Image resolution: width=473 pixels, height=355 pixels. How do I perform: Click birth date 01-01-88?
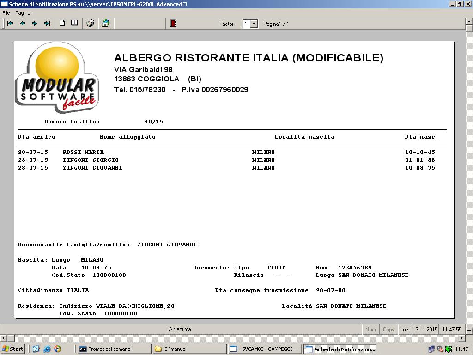coord(420,160)
